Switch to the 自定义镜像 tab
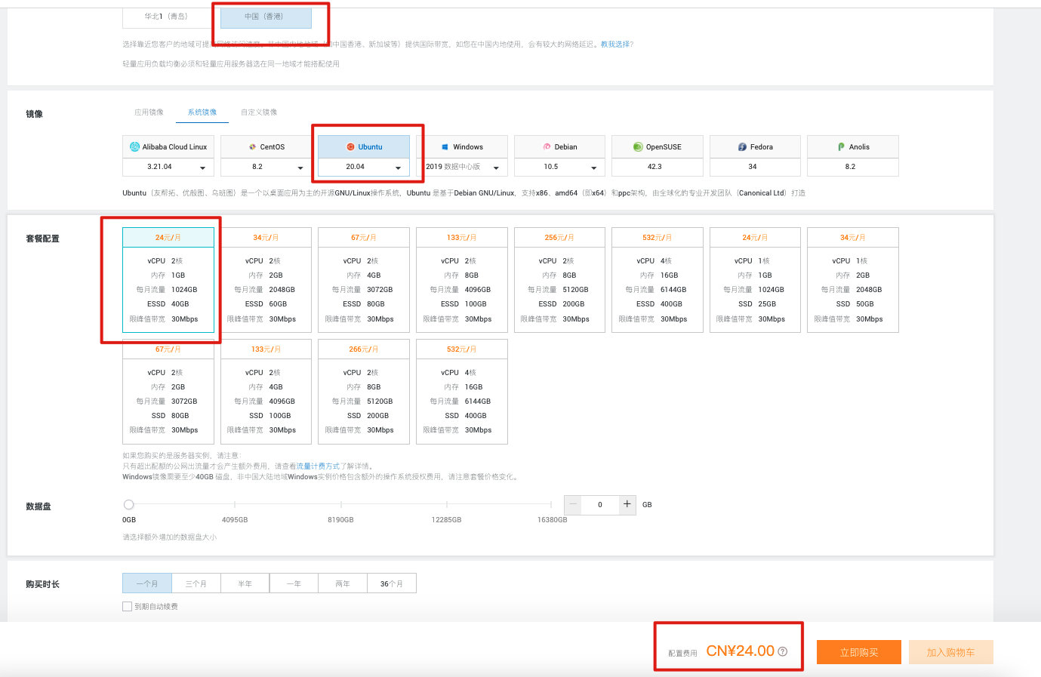The image size is (1041, 677). coord(259,112)
